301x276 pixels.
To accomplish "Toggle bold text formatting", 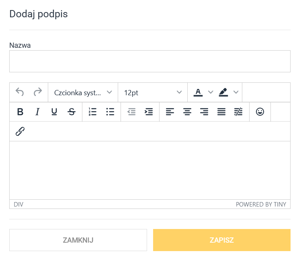I will (x=20, y=112).
